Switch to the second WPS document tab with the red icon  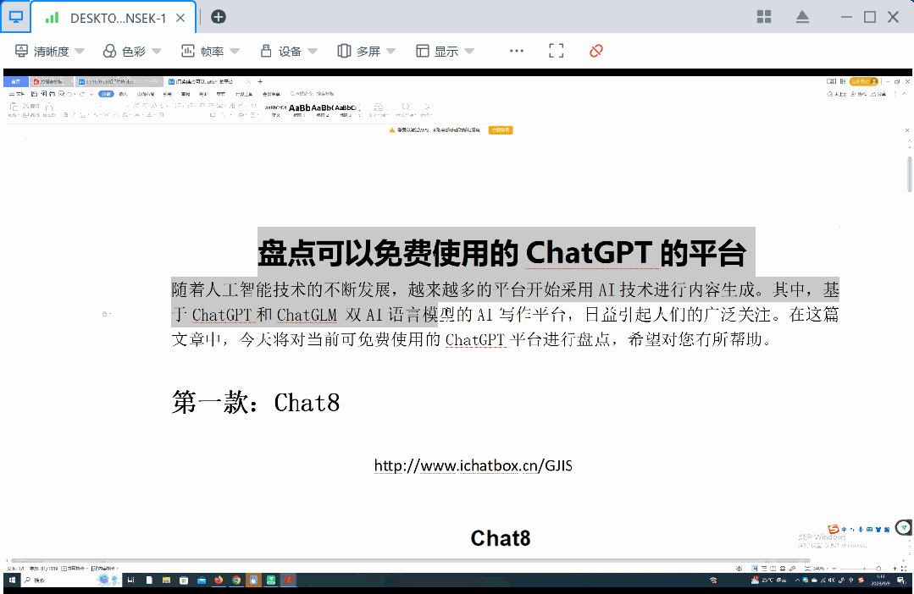[x=50, y=81]
